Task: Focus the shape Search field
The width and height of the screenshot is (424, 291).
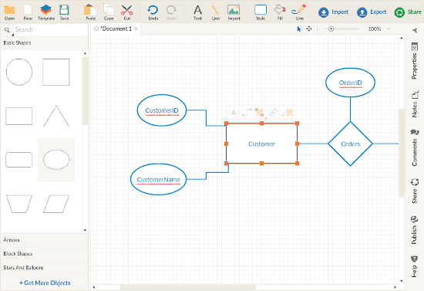Action: 50,29
